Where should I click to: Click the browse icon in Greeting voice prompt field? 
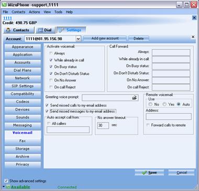point(134,98)
